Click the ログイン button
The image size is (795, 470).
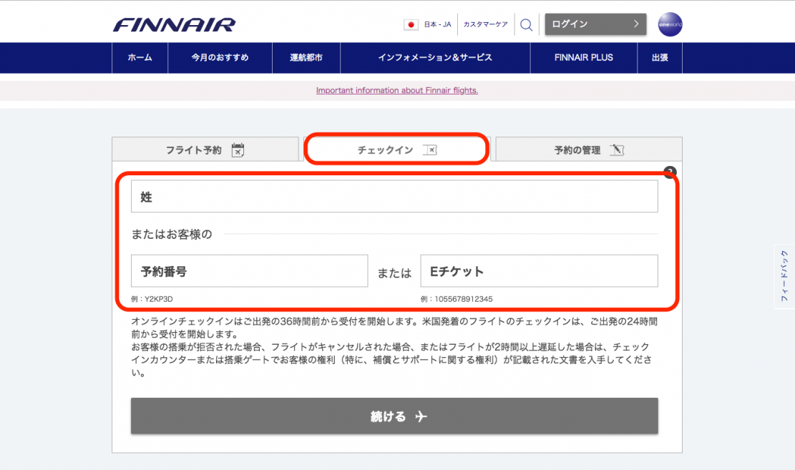[595, 24]
